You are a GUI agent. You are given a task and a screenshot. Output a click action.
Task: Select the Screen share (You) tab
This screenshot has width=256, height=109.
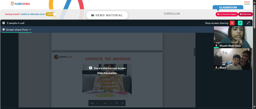(17, 30)
